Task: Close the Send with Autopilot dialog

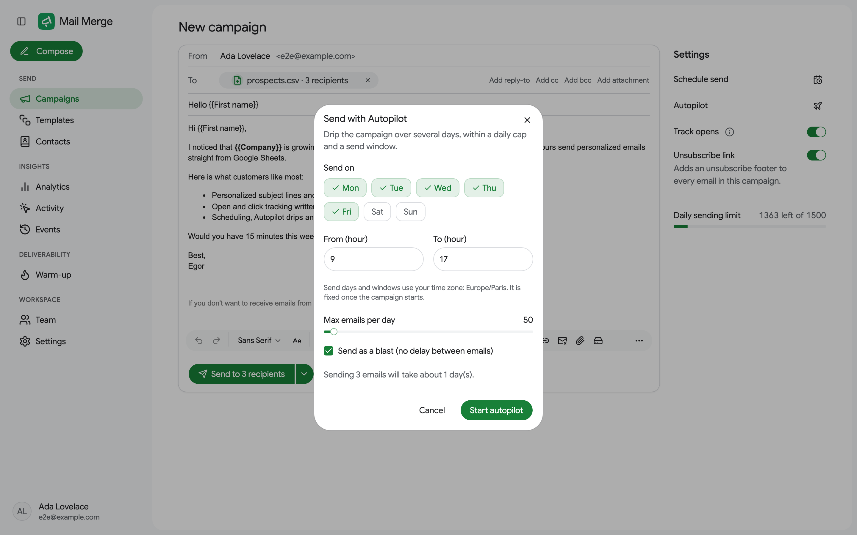Action: [527, 120]
